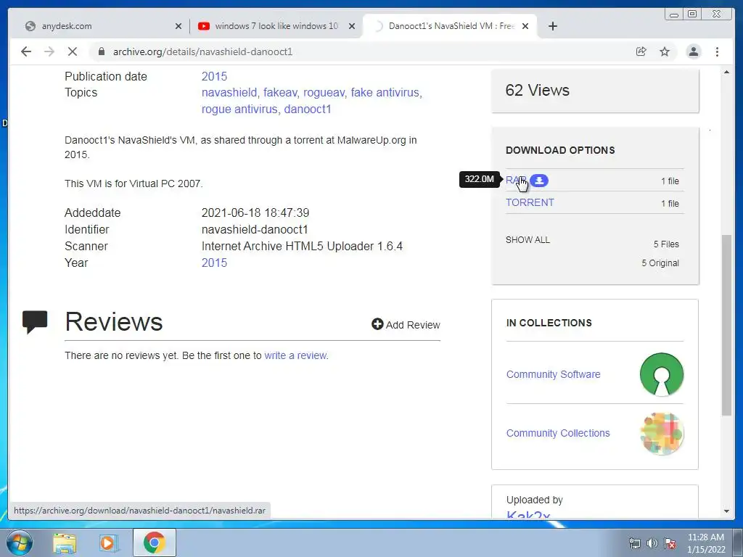
Task: Open the Action Center flag icon
Action: (670, 543)
